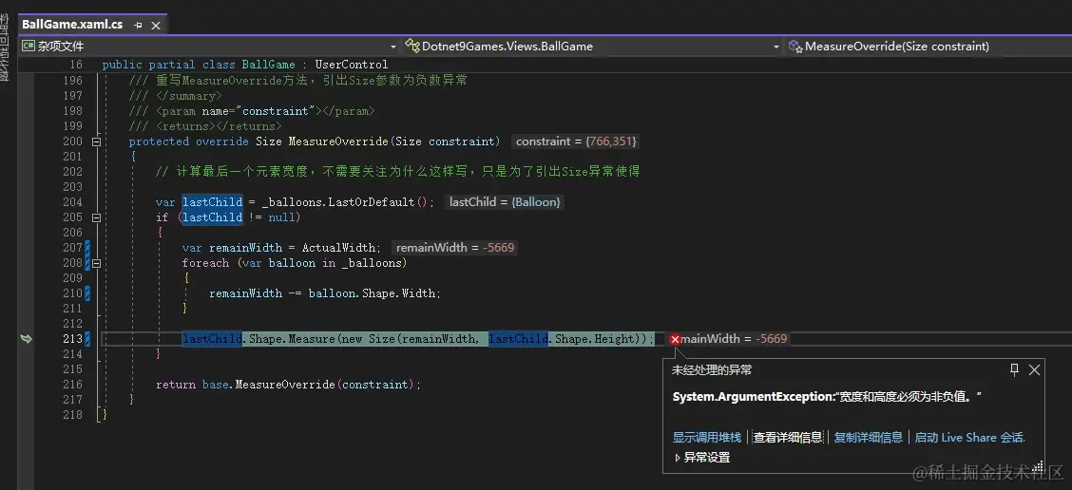Click the 复制详细信息 link
Screen dimensions: 1072x490
tap(869, 438)
